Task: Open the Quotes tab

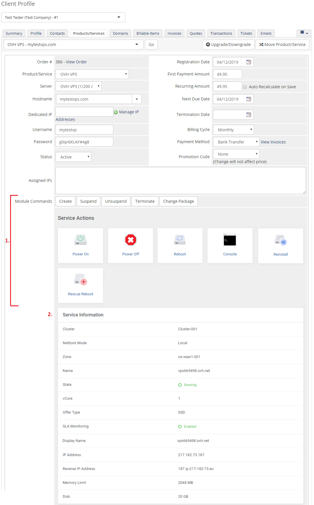Action: [196, 33]
